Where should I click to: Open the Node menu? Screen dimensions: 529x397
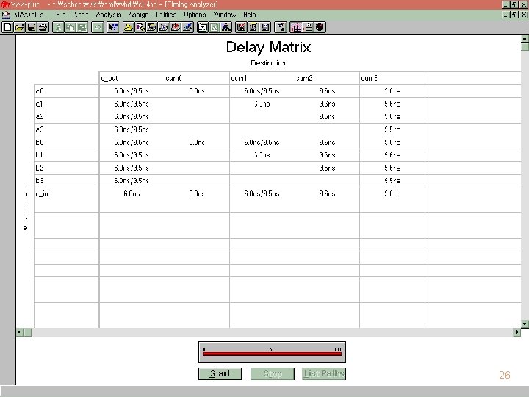tap(81, 15)
